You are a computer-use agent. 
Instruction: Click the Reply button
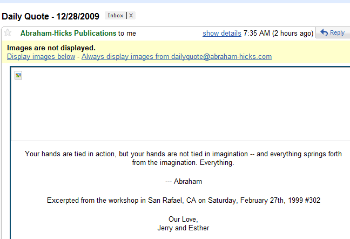(333, 33)
